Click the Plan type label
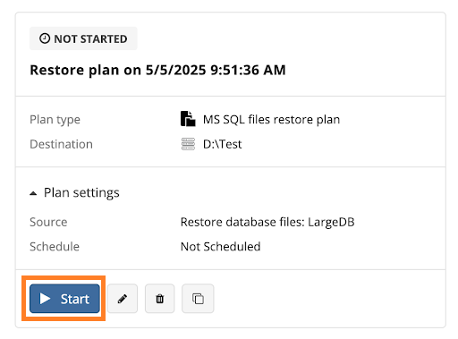458x339 pixels. (x=55, y=120)
